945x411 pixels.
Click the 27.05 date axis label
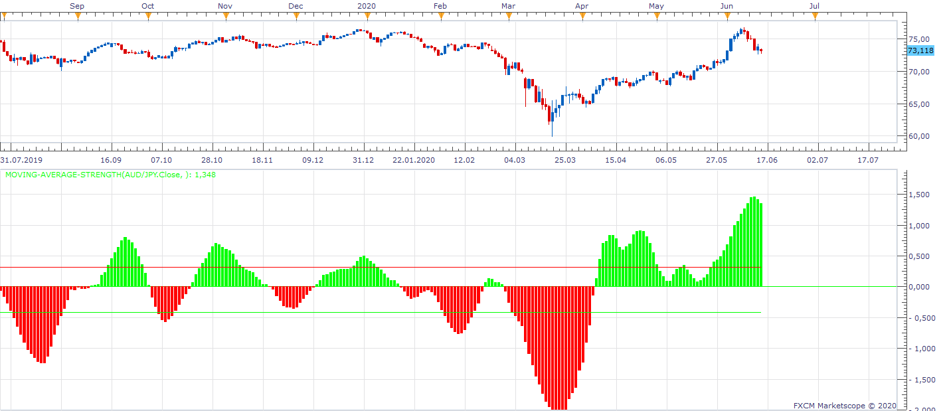[x=717, y=160]
